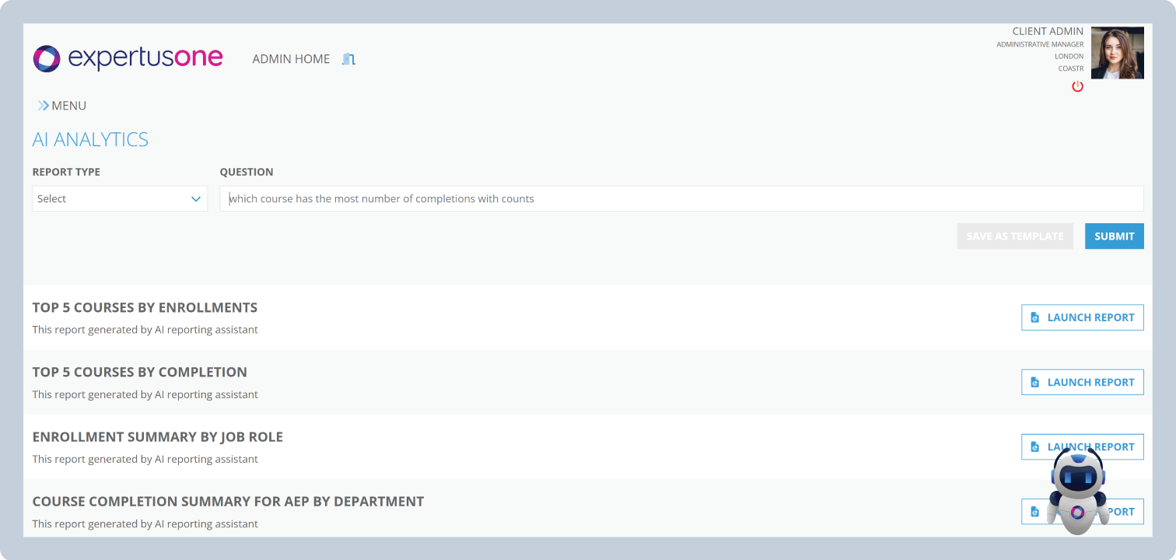Select the Top 5 Courses by Completion title
Screen dimensions: 1176x560
(140, 372)
